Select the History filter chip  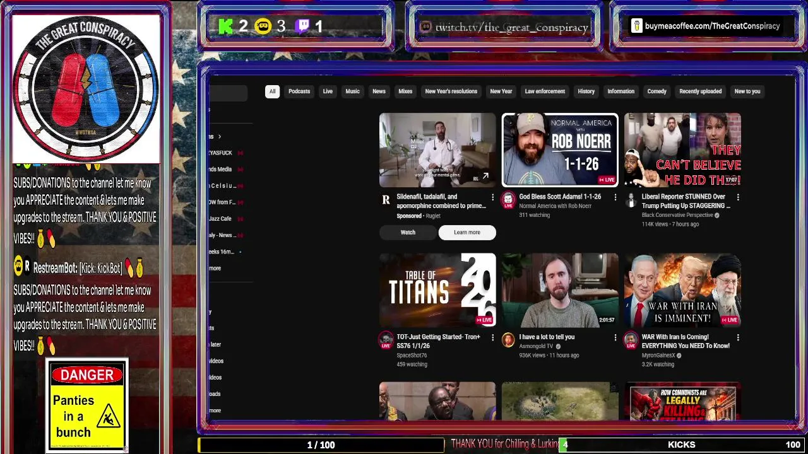click(x=586, y=91)
